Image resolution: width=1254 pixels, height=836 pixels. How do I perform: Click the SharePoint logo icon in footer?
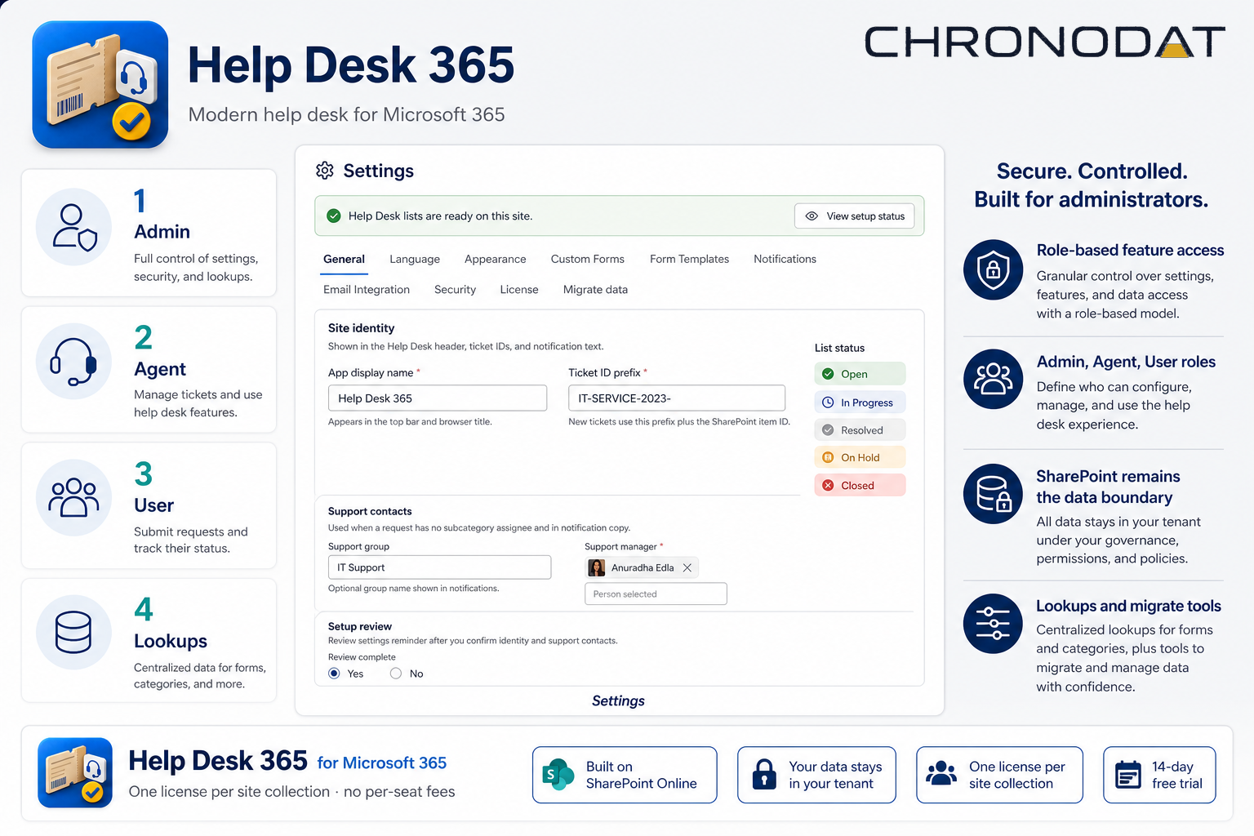point(558,775)
